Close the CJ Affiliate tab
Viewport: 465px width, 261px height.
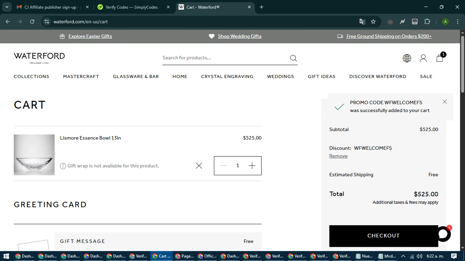pyautogui.click(x=87, y=7)
